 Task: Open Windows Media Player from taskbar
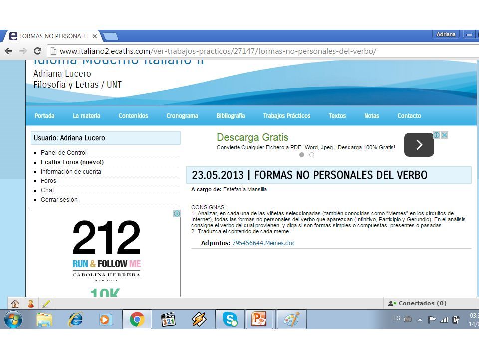(x=106, y=319)
